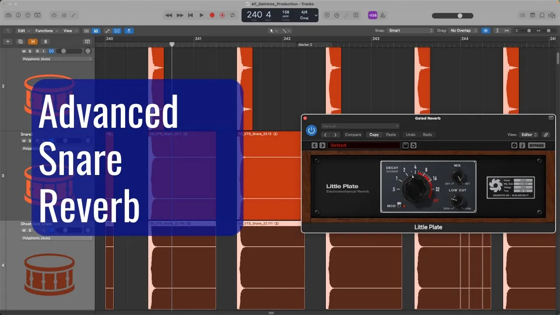Open the media Browsers icon
Image resolution: width=560 pixels, height=315 pixels.
click(552, 15)
